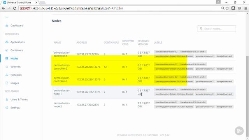
Task: Open a new browser tab
Action: pyautogui.click(x=42, y=3)
